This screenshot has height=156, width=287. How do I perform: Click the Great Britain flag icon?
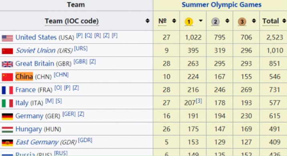[7, 64]
